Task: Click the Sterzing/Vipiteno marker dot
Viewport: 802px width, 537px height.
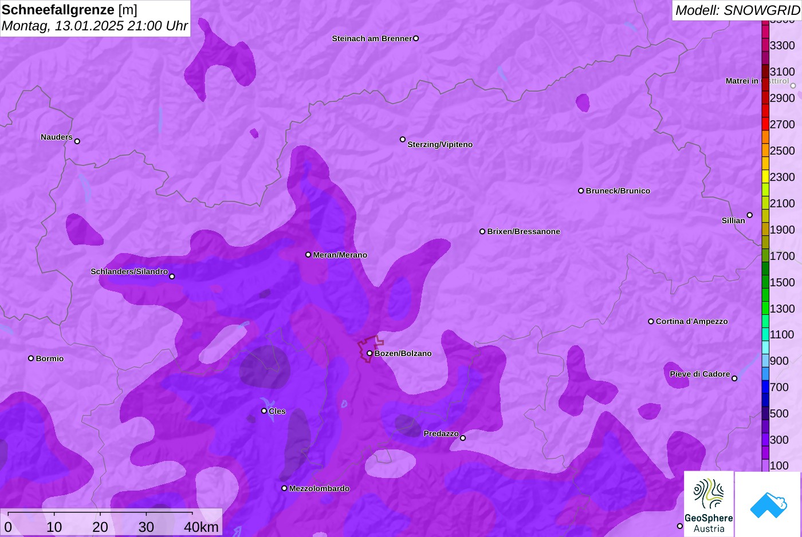Action: point(403,139)
